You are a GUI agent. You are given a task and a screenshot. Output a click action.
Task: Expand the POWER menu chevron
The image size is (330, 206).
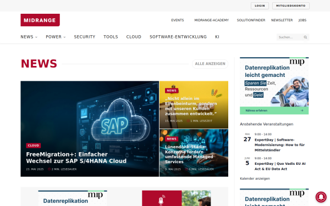[64, 37]
